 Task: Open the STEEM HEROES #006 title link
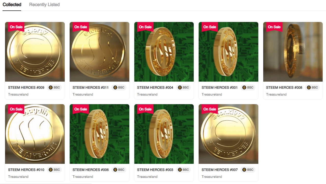point(91,170)
